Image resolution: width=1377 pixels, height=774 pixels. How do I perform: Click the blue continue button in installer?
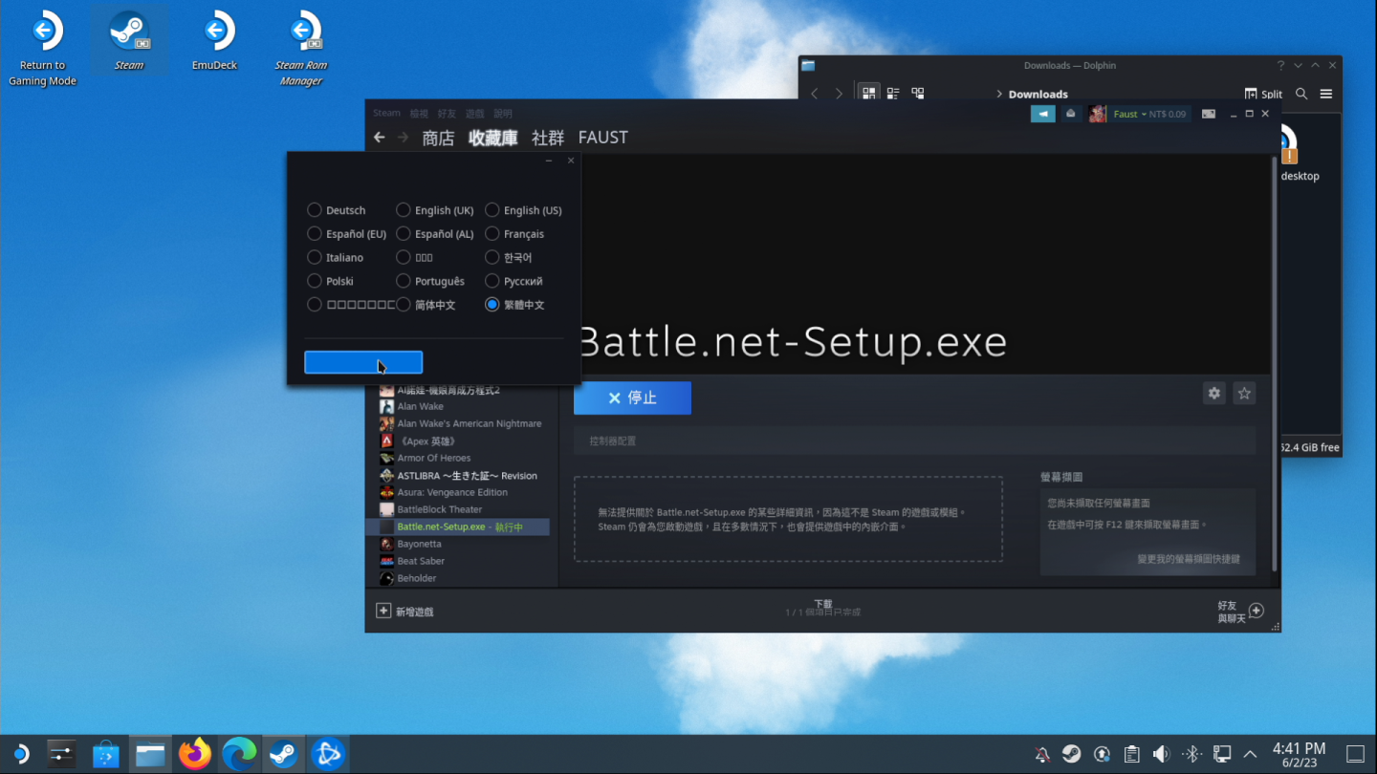click(x=363, y=362)
